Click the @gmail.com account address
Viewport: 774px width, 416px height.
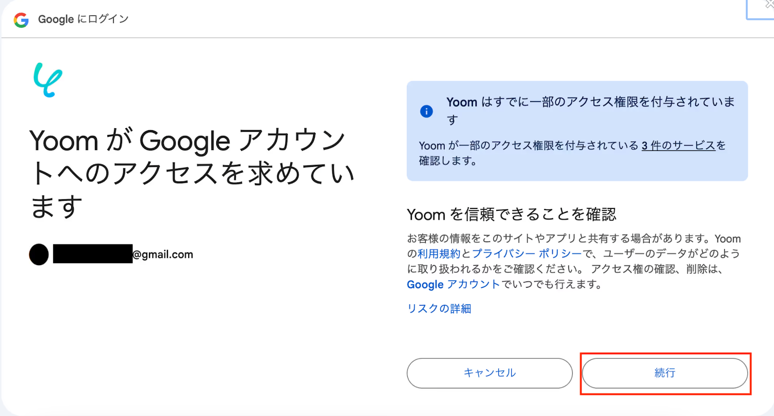click(x=163, y=254)
